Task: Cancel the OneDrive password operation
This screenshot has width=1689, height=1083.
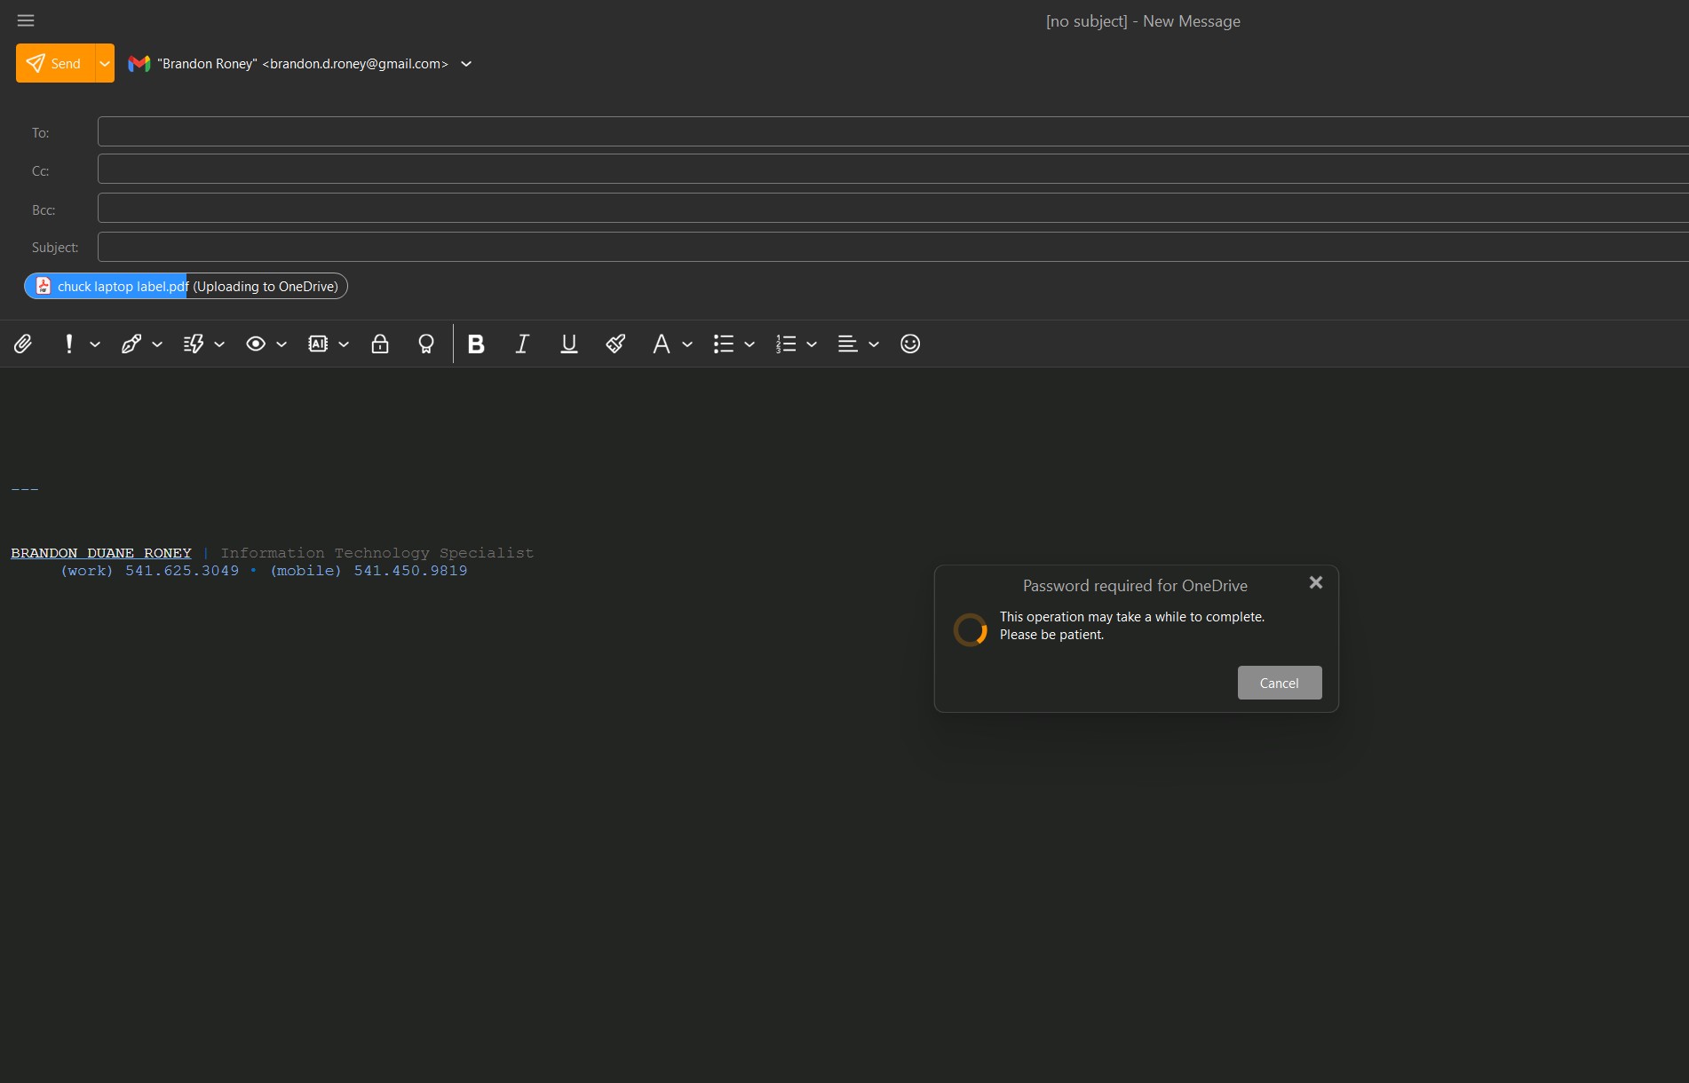Action: click(x=1279, y=683)
